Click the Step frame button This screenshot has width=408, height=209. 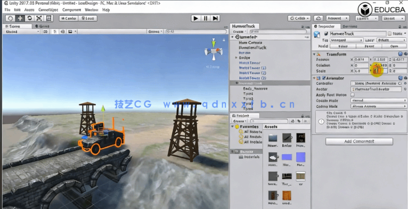(x=215, y=18)
